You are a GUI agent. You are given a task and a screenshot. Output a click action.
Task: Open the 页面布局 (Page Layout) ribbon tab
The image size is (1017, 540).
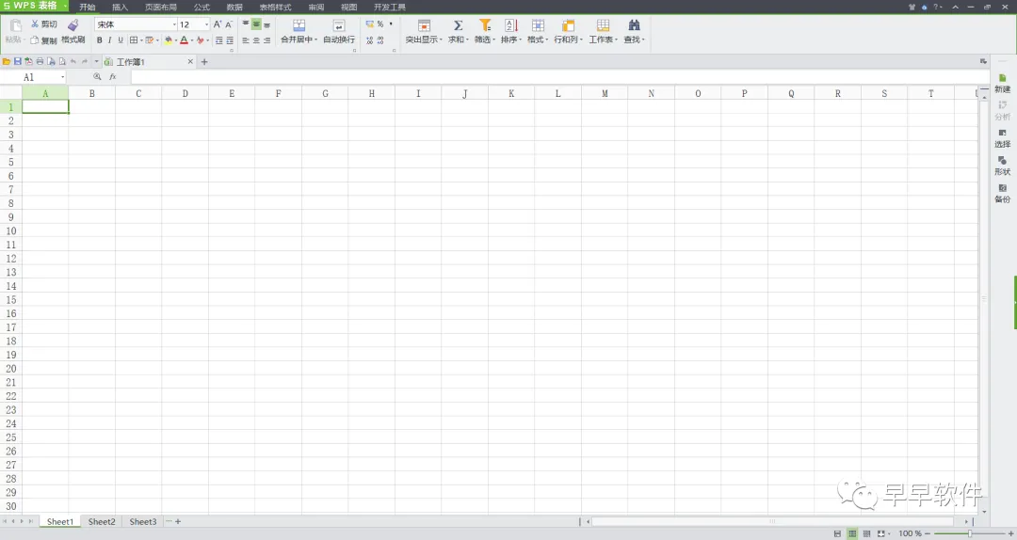click(161, 8)
